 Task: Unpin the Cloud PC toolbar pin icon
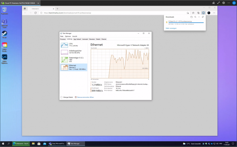coord(213,3)
